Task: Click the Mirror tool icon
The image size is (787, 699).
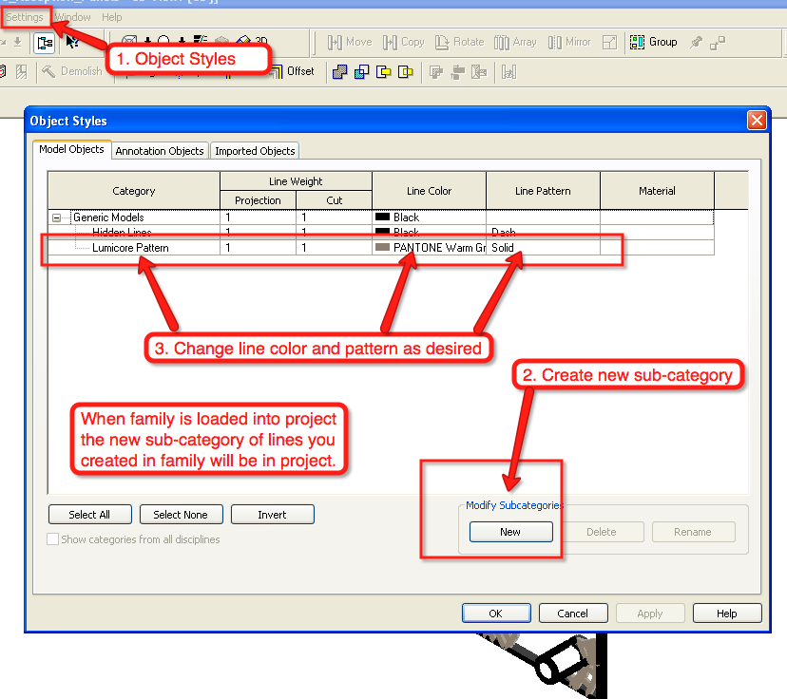Action: [x=555, y=43]
